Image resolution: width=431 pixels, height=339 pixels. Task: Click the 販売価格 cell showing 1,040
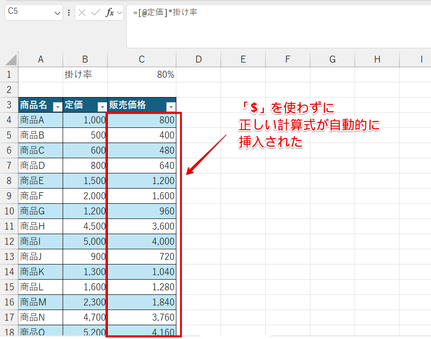coord(142,272)
